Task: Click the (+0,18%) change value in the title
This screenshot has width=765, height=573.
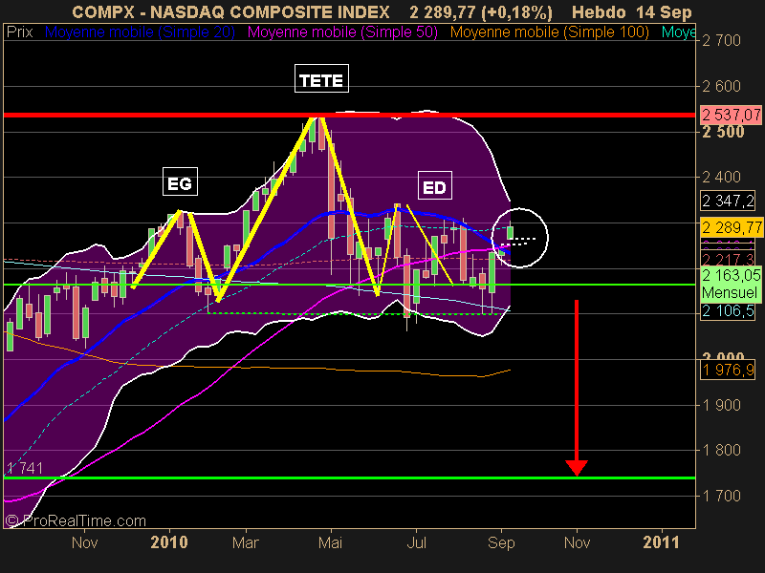Action: pos(516,11)
